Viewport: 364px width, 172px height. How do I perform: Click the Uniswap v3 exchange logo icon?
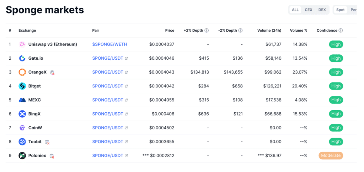(x=22, y=44)
